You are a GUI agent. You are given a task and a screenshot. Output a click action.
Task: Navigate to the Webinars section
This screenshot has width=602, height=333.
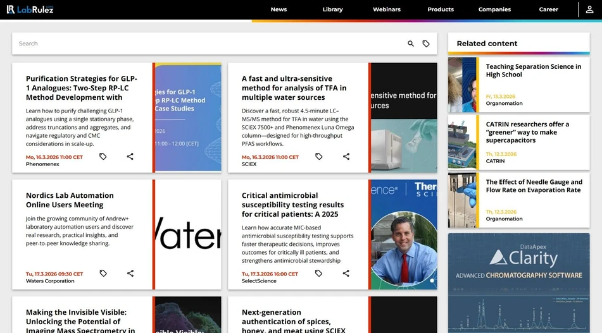pyautogui.click(x=386, y=9)
